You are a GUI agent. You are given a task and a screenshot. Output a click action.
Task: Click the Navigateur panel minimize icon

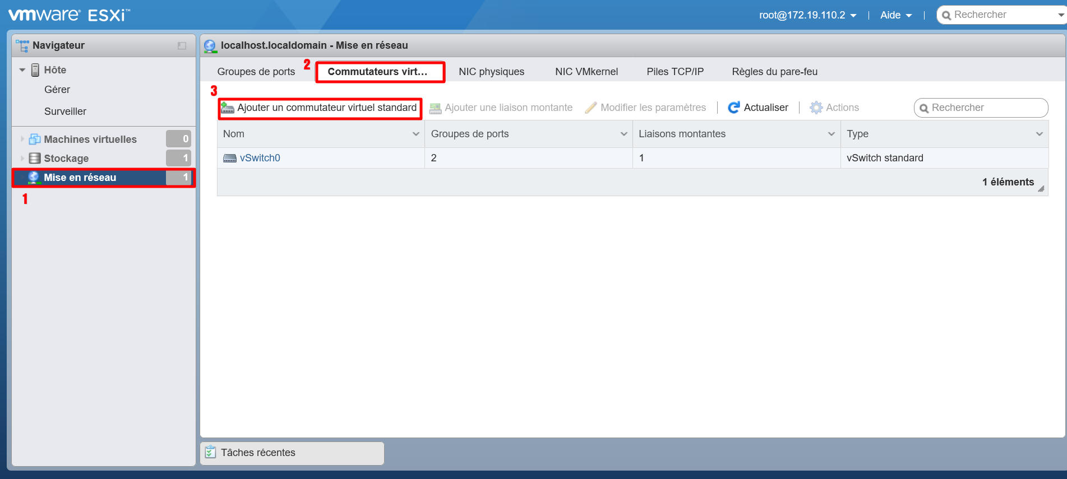(x=182, y=46)
